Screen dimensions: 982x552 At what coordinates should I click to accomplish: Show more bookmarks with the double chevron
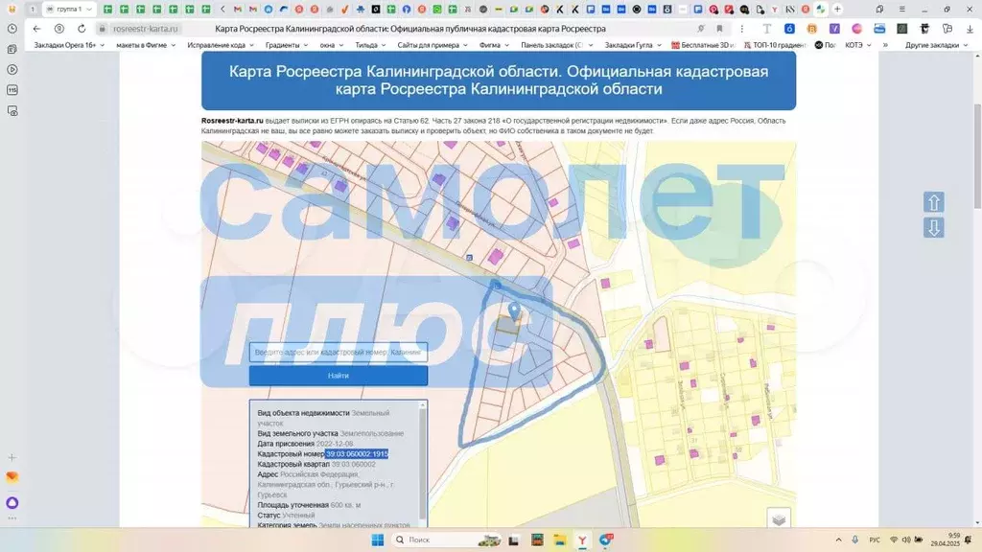tap(885, 45)
